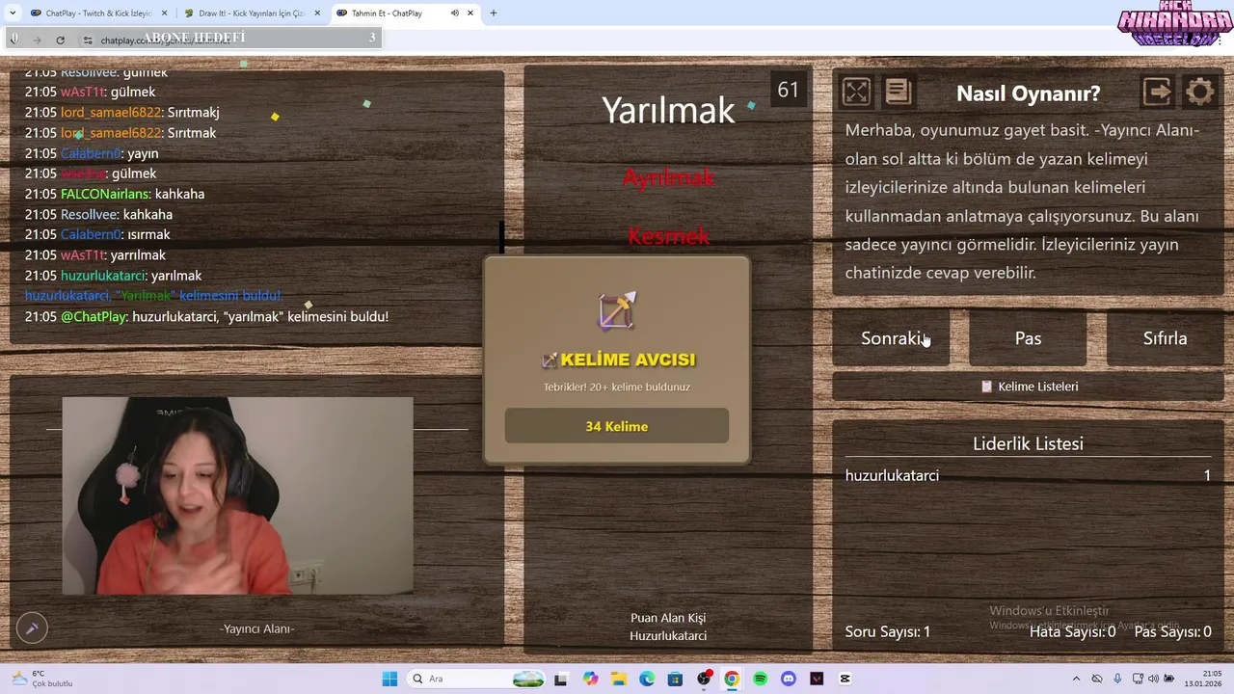
Task: Open Task View on taskbar
Action: point(560,679)
